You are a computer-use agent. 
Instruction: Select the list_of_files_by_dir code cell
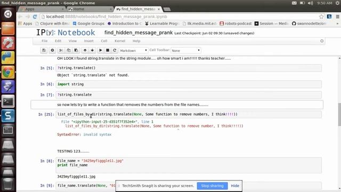point(189,114)
